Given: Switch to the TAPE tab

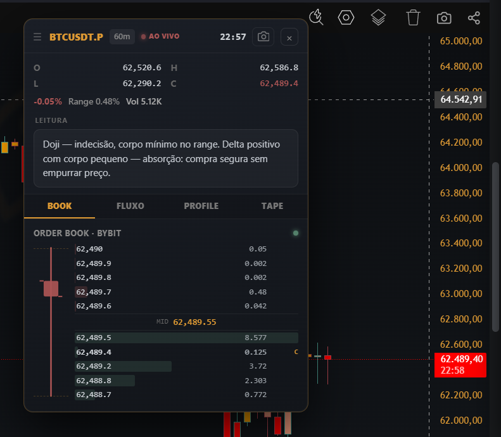Looking at the screenshot, I should click(x=272, y=206).
